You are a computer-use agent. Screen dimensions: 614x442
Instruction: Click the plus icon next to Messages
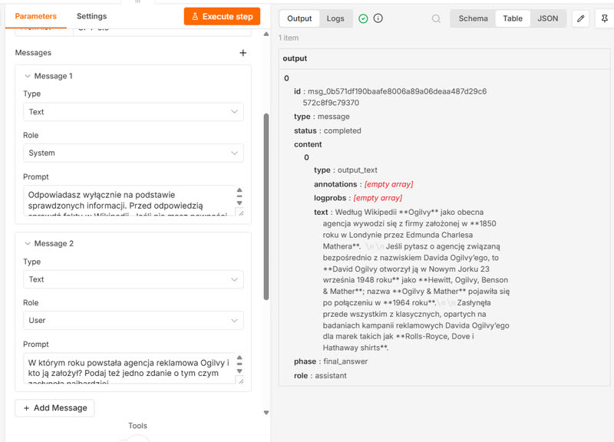[243, 52]
